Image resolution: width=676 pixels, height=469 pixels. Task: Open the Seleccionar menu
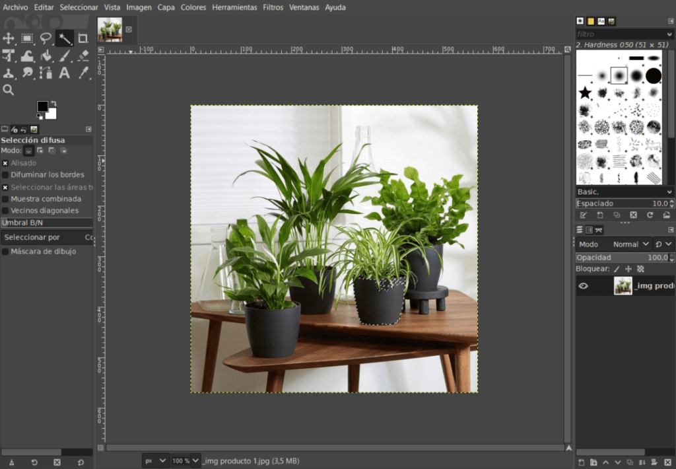79,7
